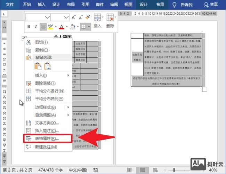
Task: Expand the borders dropdown arrow
Action: pos(89,26)
